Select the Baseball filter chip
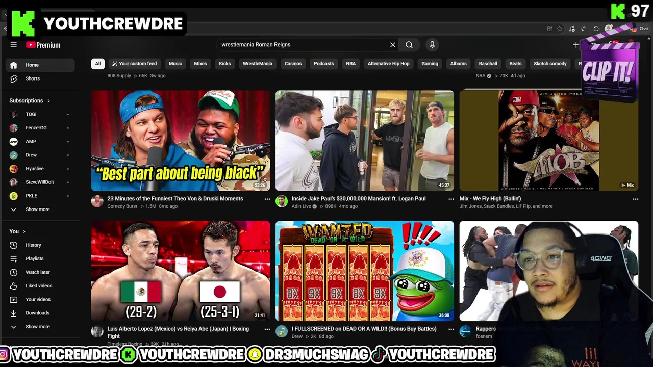The image size is (653, 367). click(488, 64)
